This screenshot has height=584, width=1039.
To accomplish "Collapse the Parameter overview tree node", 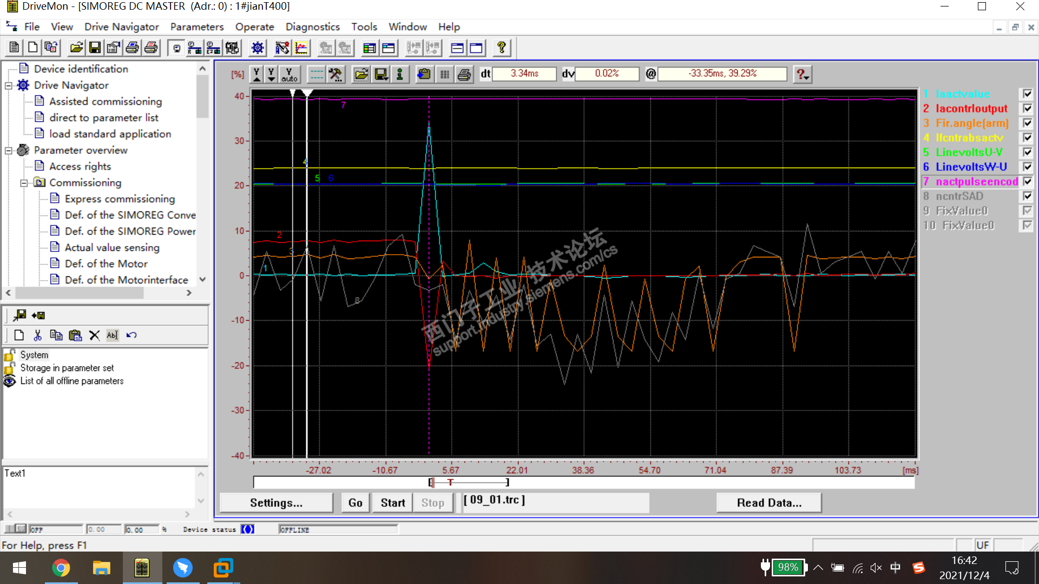I will click(x=9, y=150).
